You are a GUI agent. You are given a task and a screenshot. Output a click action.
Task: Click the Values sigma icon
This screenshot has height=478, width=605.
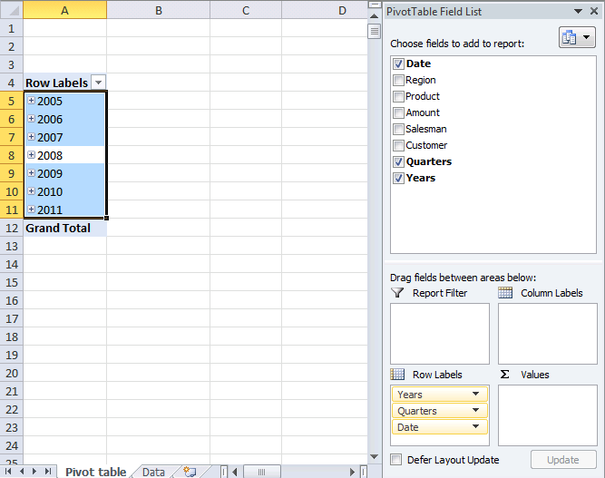[x=505, y=375]
